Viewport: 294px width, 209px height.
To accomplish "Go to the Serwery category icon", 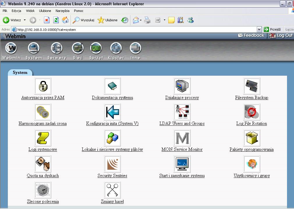I will pos(57,48).
